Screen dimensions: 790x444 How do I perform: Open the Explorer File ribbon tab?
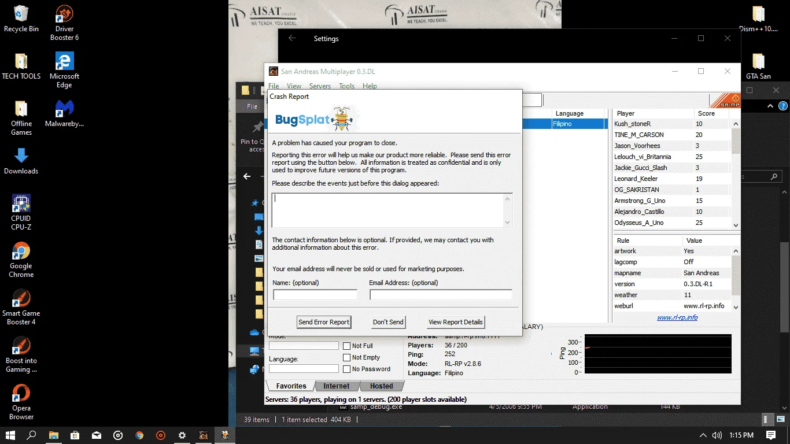(x=252, y=106)
